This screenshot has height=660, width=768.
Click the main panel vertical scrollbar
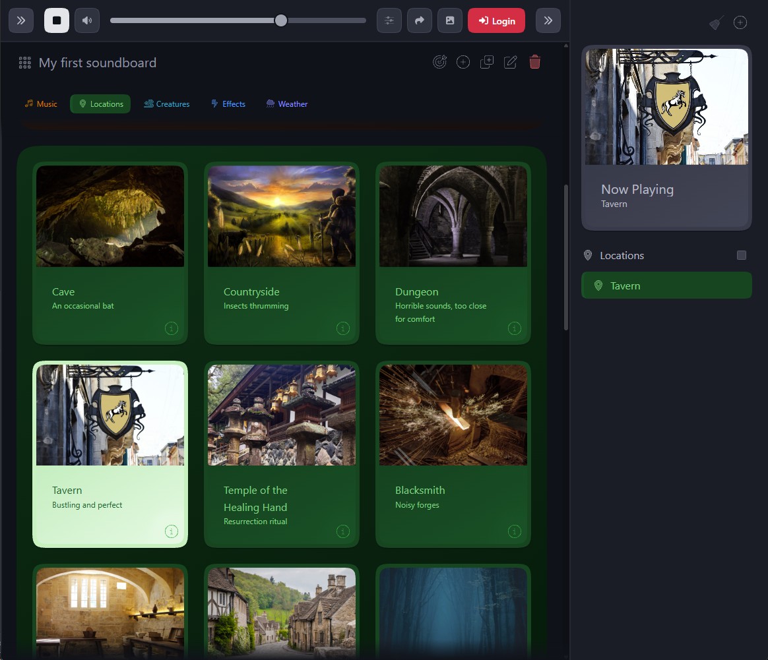565,257
